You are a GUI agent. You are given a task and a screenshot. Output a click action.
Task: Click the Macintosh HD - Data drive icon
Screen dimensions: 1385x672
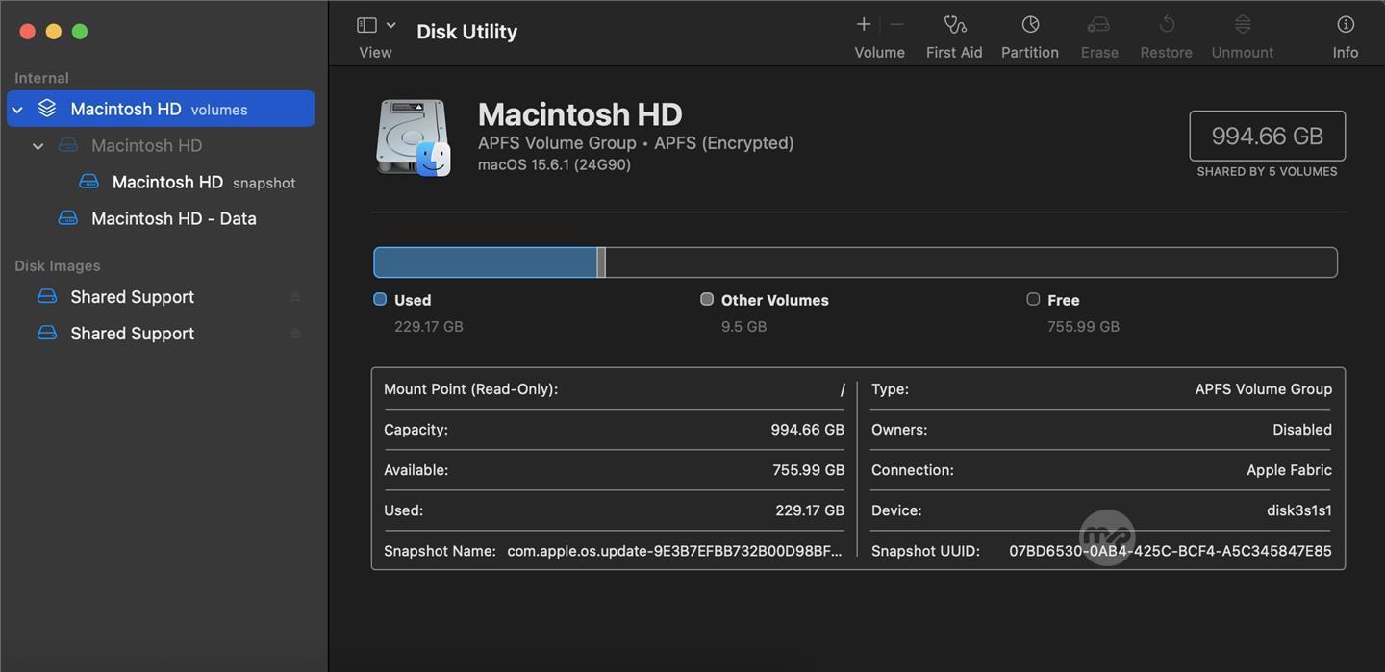(x=67, y=218)
